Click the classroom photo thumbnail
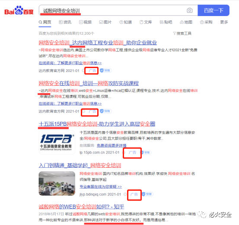 tap(57, 183)
